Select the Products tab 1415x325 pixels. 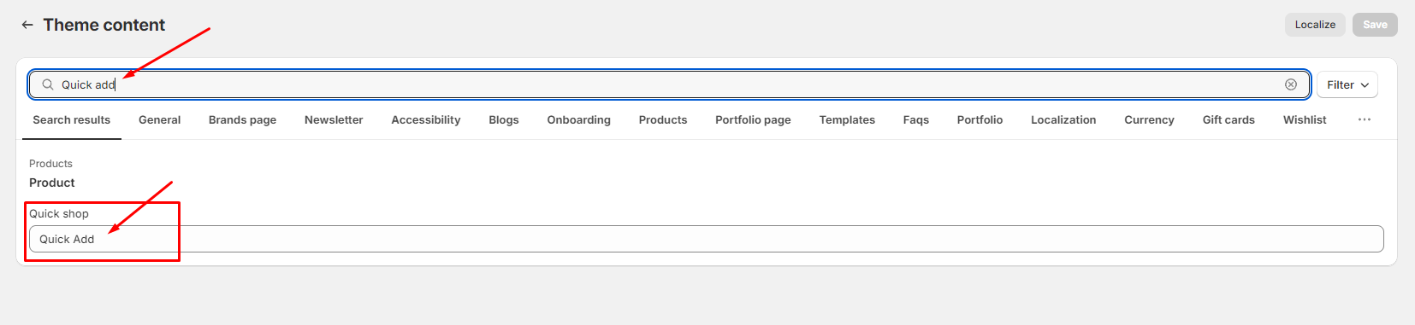tap(663, 119)
